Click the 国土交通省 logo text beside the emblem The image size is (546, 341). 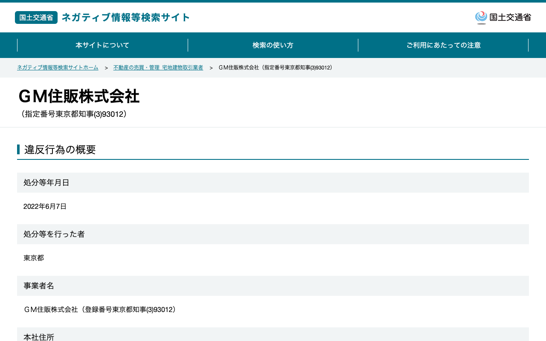pyautogui.click(x=510, y=17)
